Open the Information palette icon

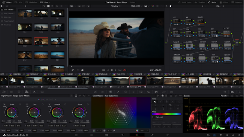(240, 92)
